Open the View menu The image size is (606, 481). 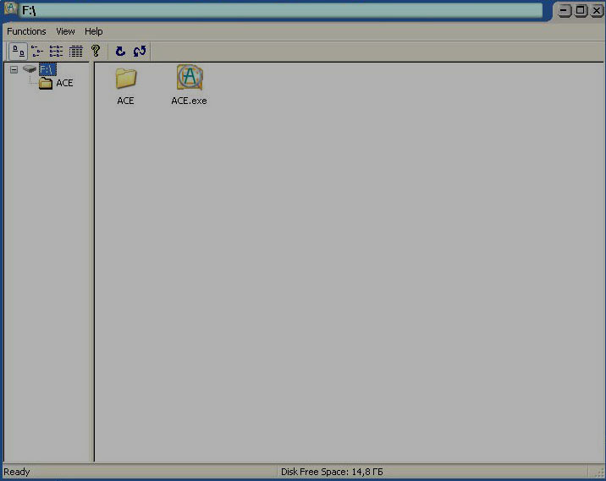tap(65, 31)
